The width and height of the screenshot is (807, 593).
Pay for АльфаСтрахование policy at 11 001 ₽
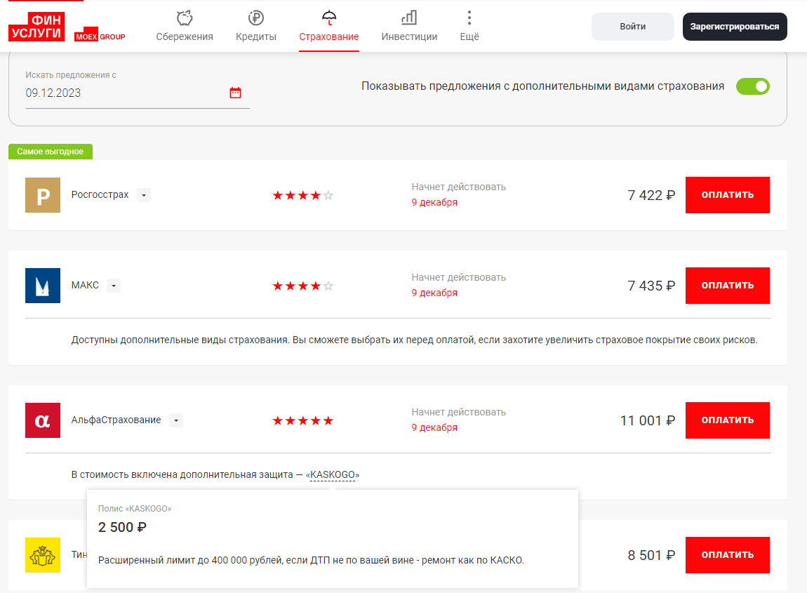point(727,420)
